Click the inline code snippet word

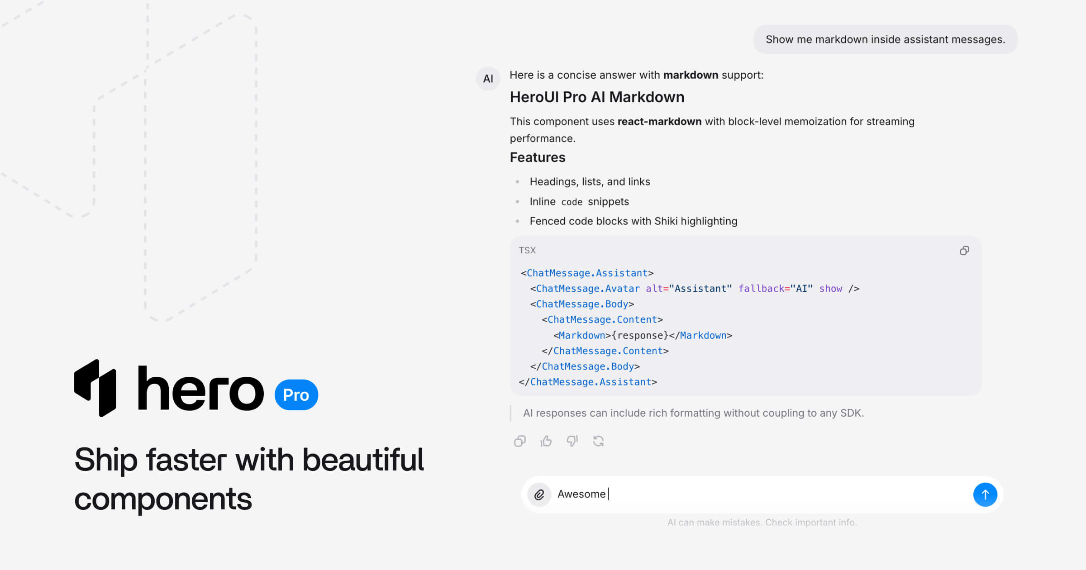point(572,202)
